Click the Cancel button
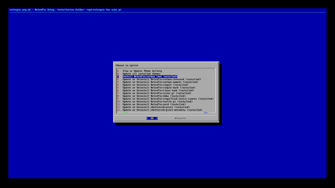The height and width of the screenshot is (188, 335). 180,118
